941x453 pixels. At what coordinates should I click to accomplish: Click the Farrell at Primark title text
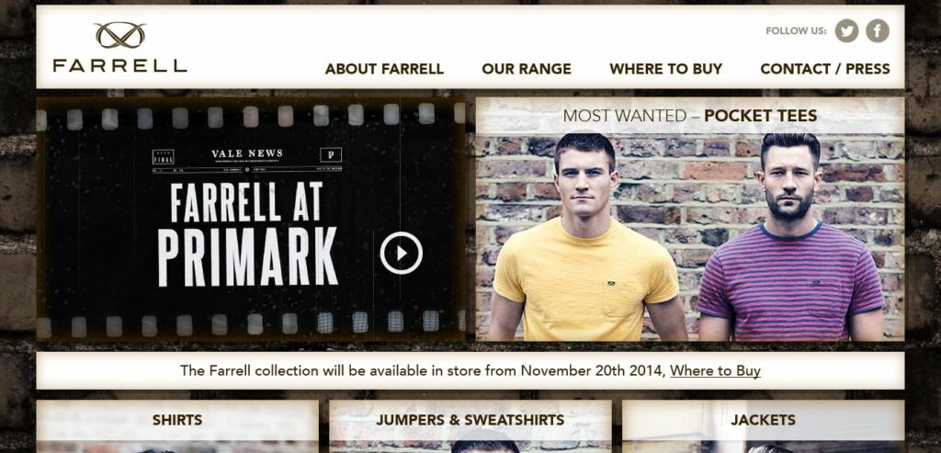[247, 234]
